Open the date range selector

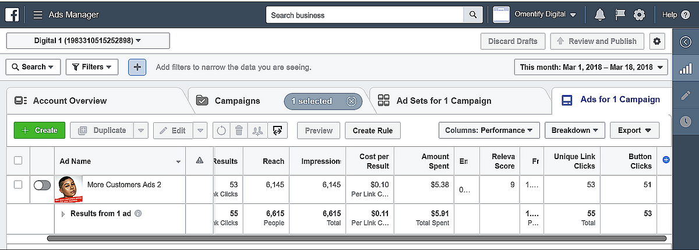[x=591, y=67]
